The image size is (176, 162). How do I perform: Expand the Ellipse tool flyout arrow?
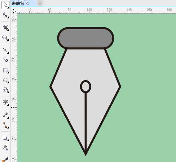pos(8,82)
